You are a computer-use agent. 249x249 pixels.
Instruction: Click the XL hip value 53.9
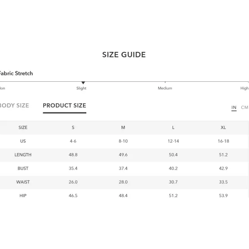point(223,195)
